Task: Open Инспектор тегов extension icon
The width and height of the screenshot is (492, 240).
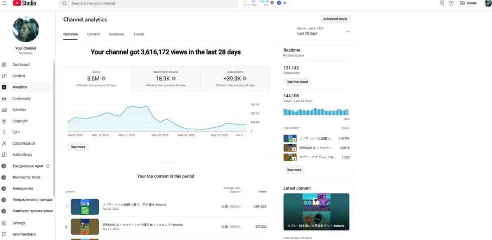Action: pyautogui.click(x=4, y=177)
